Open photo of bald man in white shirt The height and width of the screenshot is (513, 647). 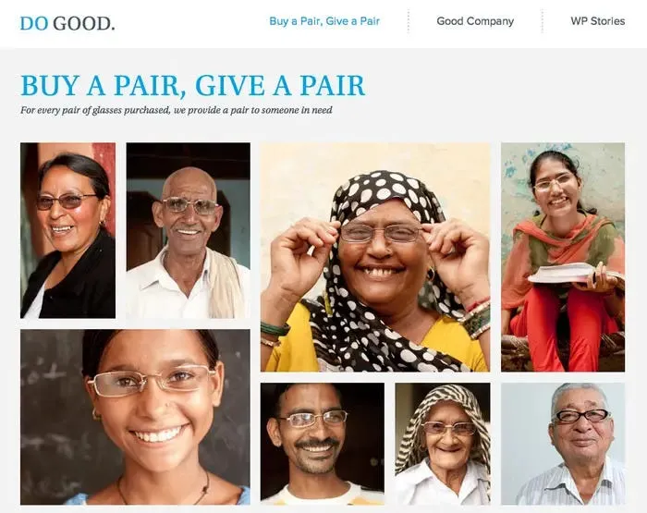(x=189, y=230)
